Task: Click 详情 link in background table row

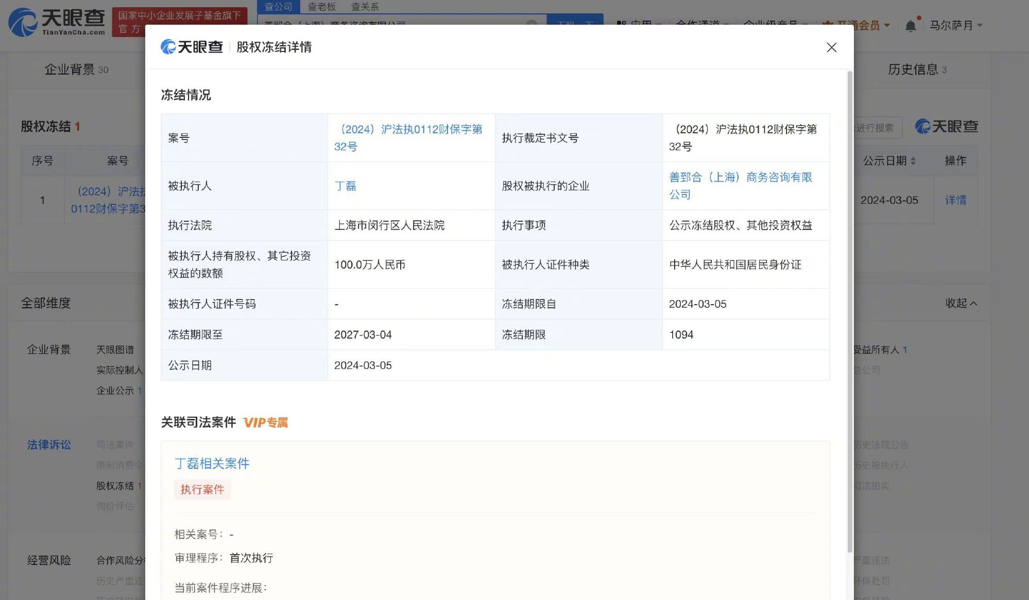Action: pos(955,200)
